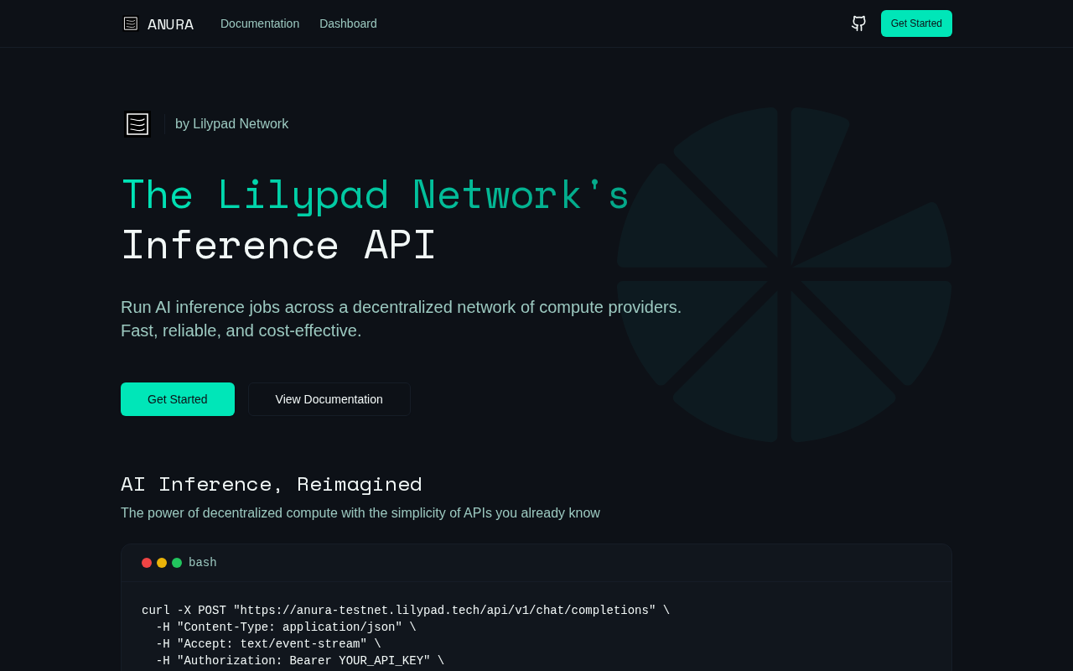Screen dimensions: 1073x671
Task: Click the Authorization Bearer code line
Action: click(x=300, y=661)
